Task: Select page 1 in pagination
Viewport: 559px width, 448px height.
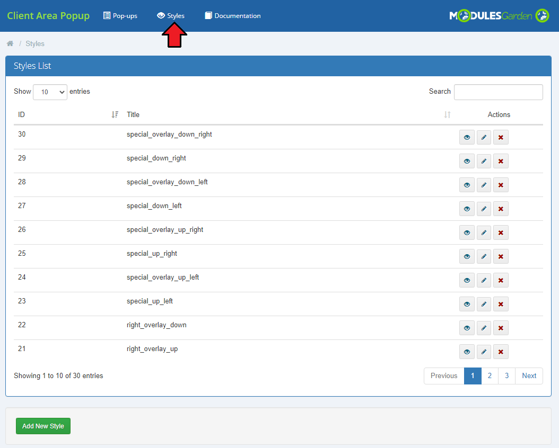Action: click(x=473, y=376)
